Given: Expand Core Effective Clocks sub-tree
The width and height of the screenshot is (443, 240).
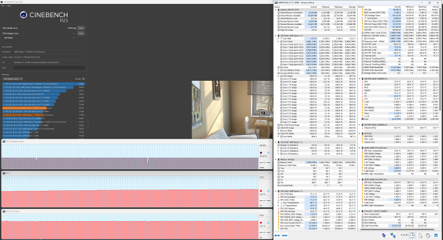Looking at the screenshot, I should click(279, 70).
